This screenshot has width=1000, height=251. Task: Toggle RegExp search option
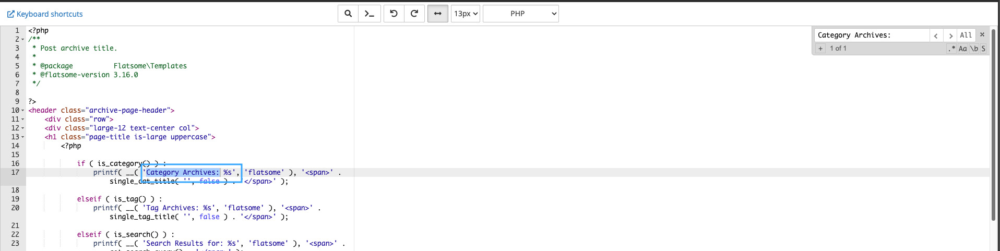coord(952,49)
